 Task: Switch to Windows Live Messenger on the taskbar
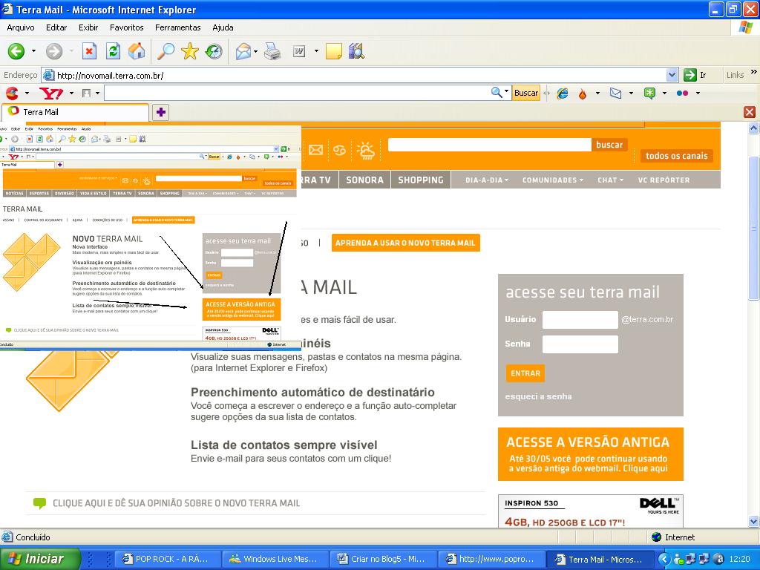(275, 559)
